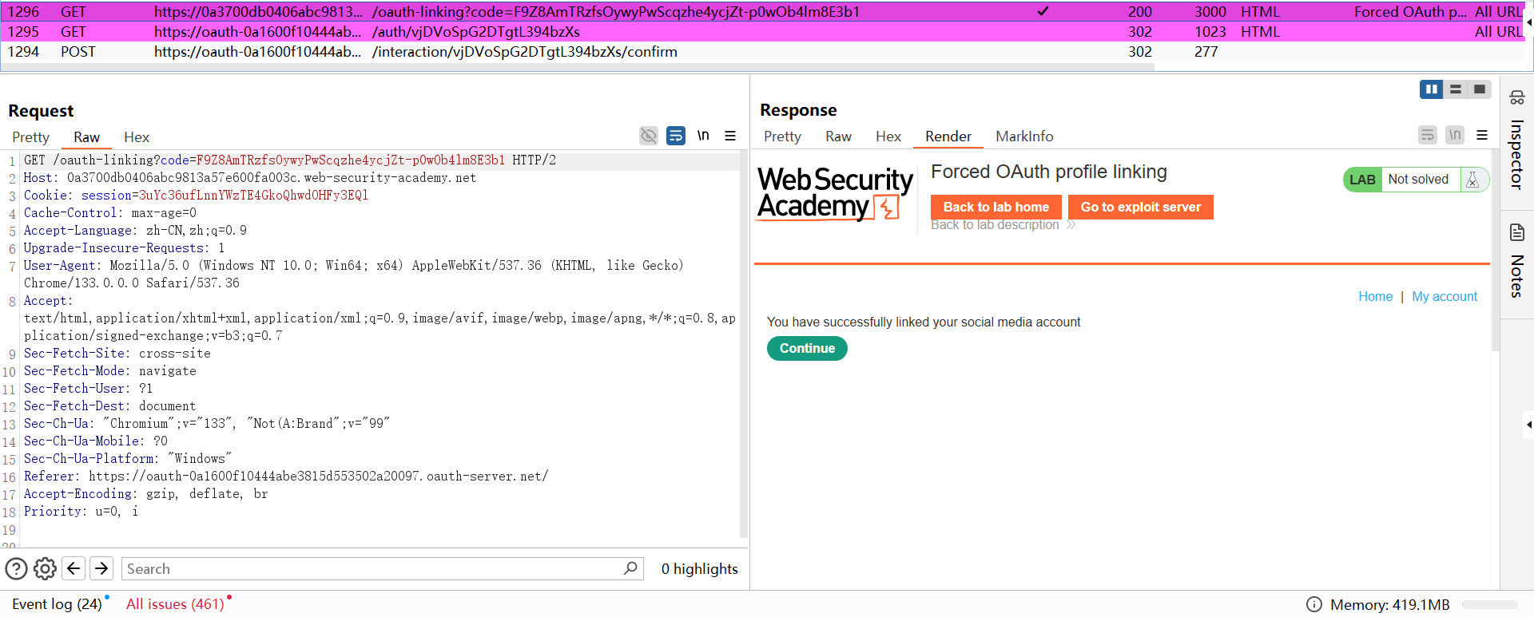Screen dimensions: 1534x617
Task: Switch response view to MarkInfo tab
Action: [x=1024, y=136]
